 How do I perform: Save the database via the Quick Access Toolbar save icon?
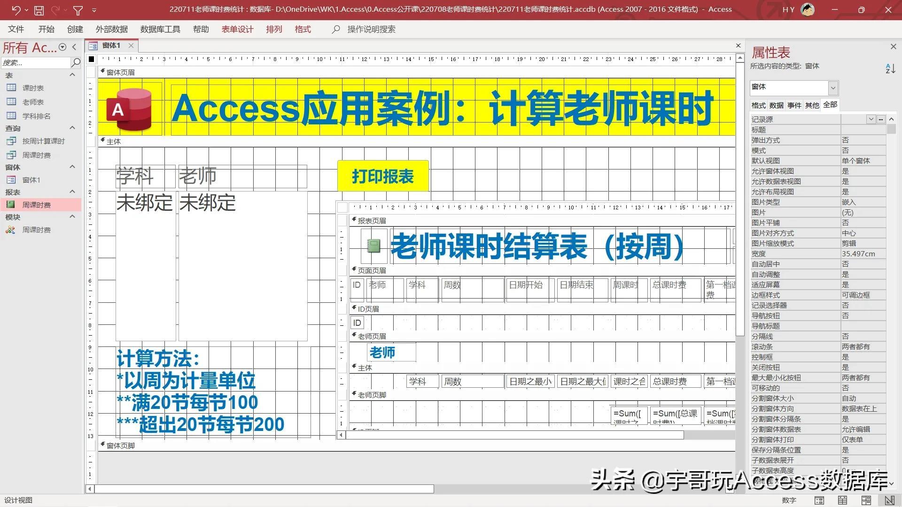click(x=39, y=10)
